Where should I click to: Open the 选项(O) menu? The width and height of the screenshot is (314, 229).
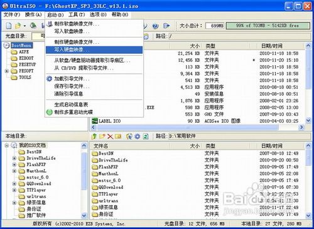coord(98,14)
